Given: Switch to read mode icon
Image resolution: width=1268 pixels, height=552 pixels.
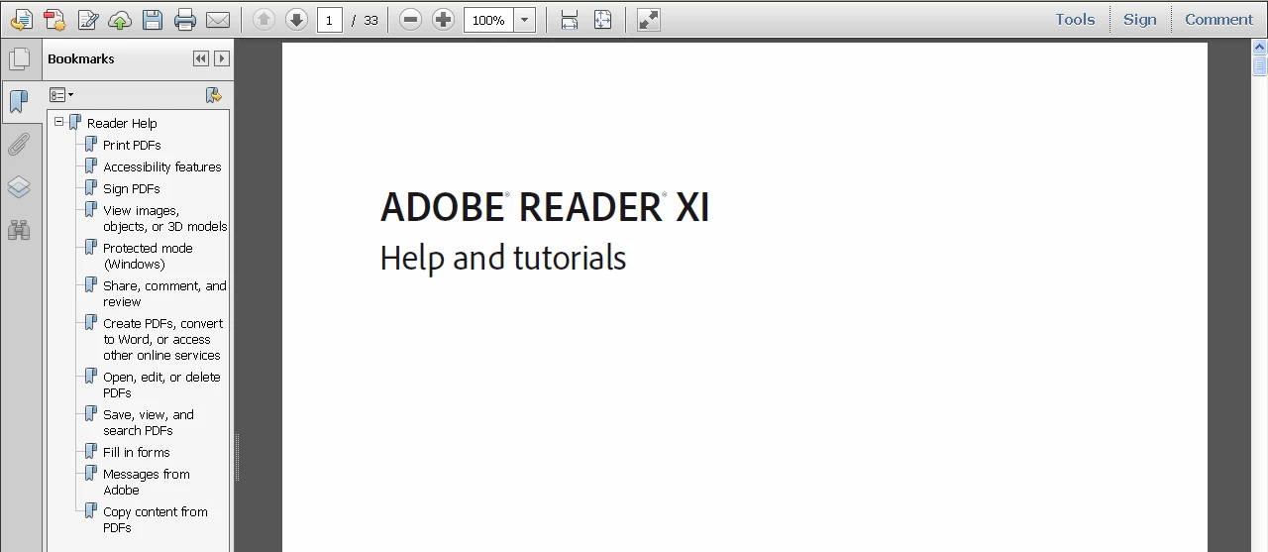Looking at the screenshot, I should pos(649,19).
